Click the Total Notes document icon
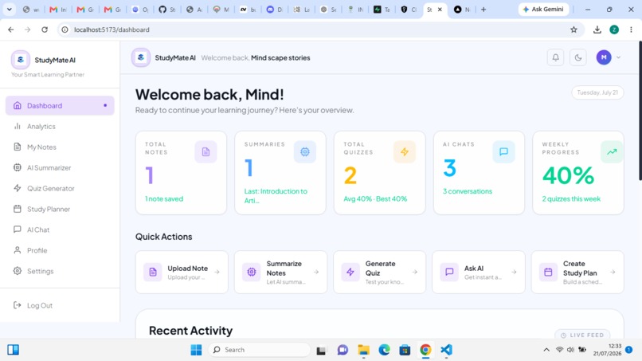 tap(206, 152)
